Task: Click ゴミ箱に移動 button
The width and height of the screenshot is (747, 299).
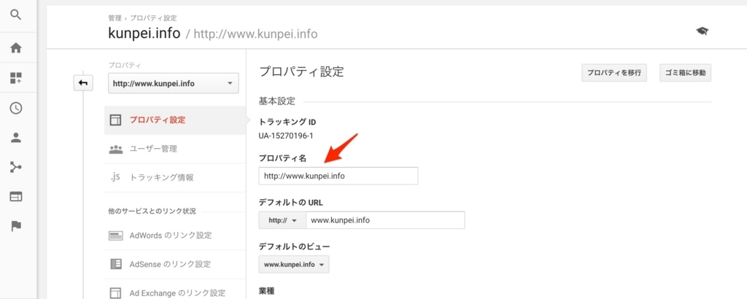Action: pos(686,73)
